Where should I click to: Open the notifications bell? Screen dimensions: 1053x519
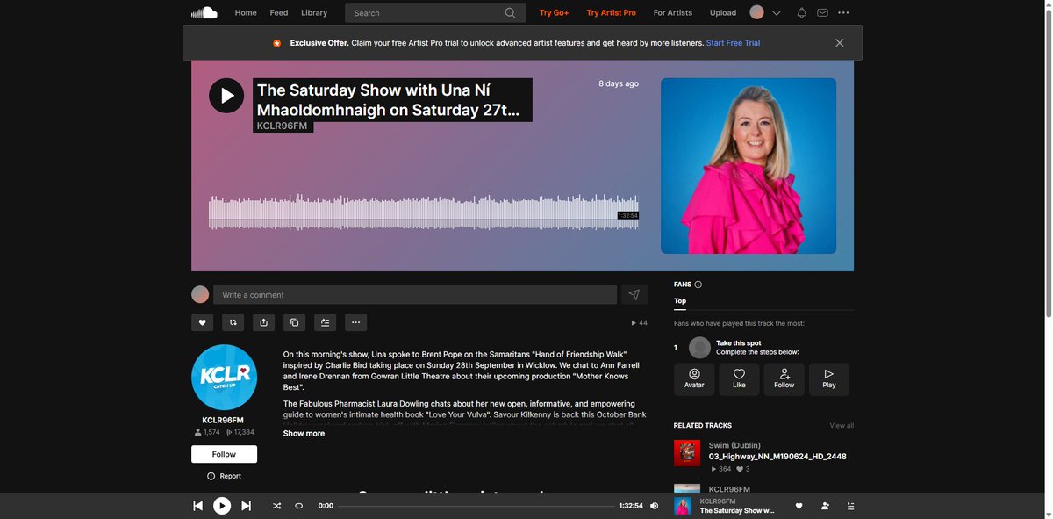pyautogui.click(x=801, y=12)
